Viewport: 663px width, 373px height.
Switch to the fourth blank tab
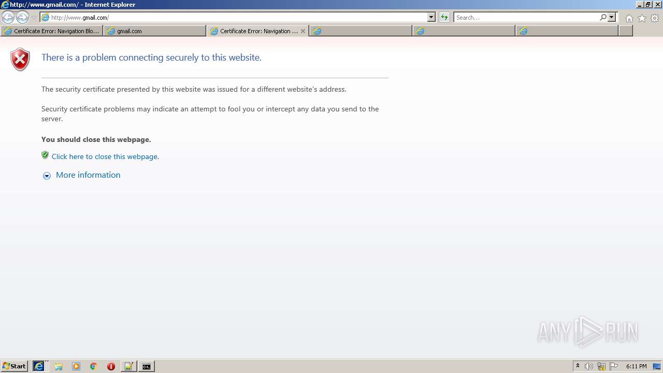click(361, 31)
